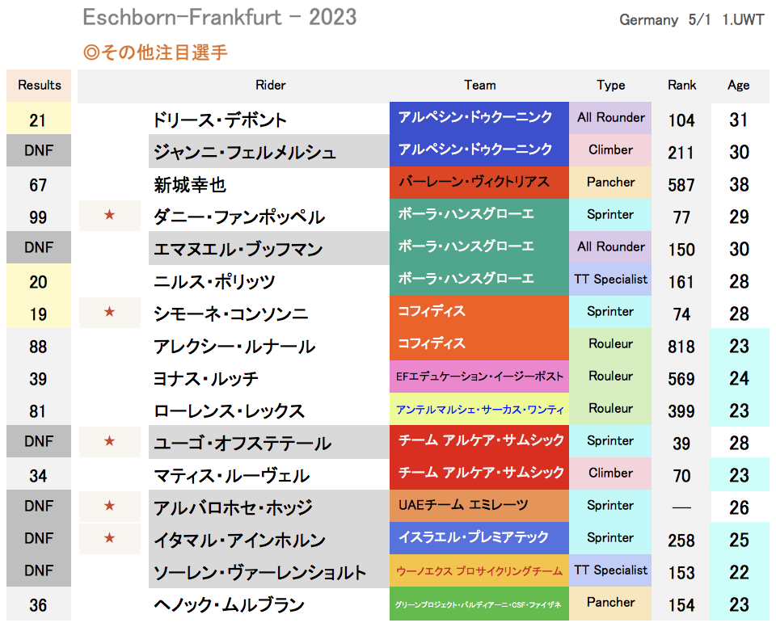
Task: Select rider ユーゴ・オフステテール
Action: [242, 444]
